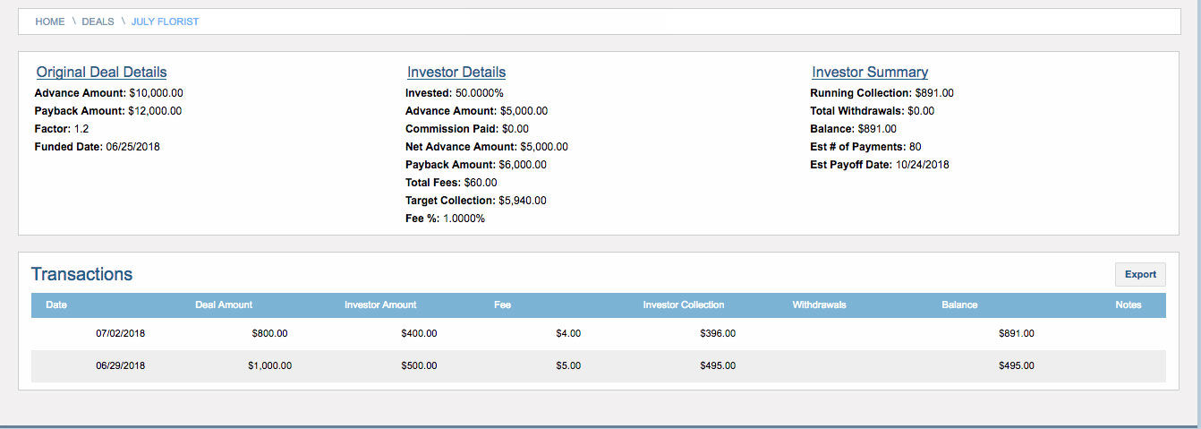The width and height of the screenshot is (1201, 429).
Task: Sort by Date column header
Action: pyautogui.click(x=56, y=305)
